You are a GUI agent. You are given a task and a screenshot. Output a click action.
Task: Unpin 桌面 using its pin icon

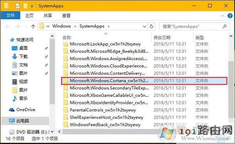pos(46,48)
